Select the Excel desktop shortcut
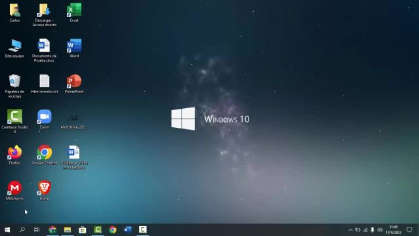Screen dimensions: 419x236 pyautogui.click(x=74, y=12)
